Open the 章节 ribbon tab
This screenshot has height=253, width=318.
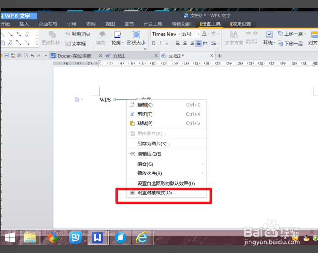[x=129, y=24]
